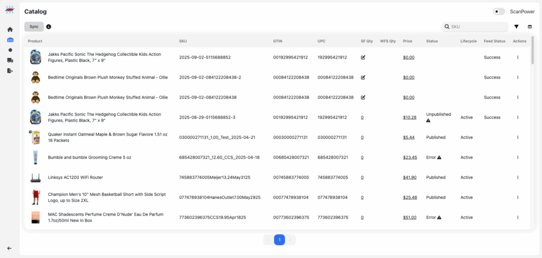The height and width of the screenshot is (258, 542).
Task: Edit SF Qty for SKU 2025-09-02-5115688852
Action: pyautogui.click(x=363, y=57)
